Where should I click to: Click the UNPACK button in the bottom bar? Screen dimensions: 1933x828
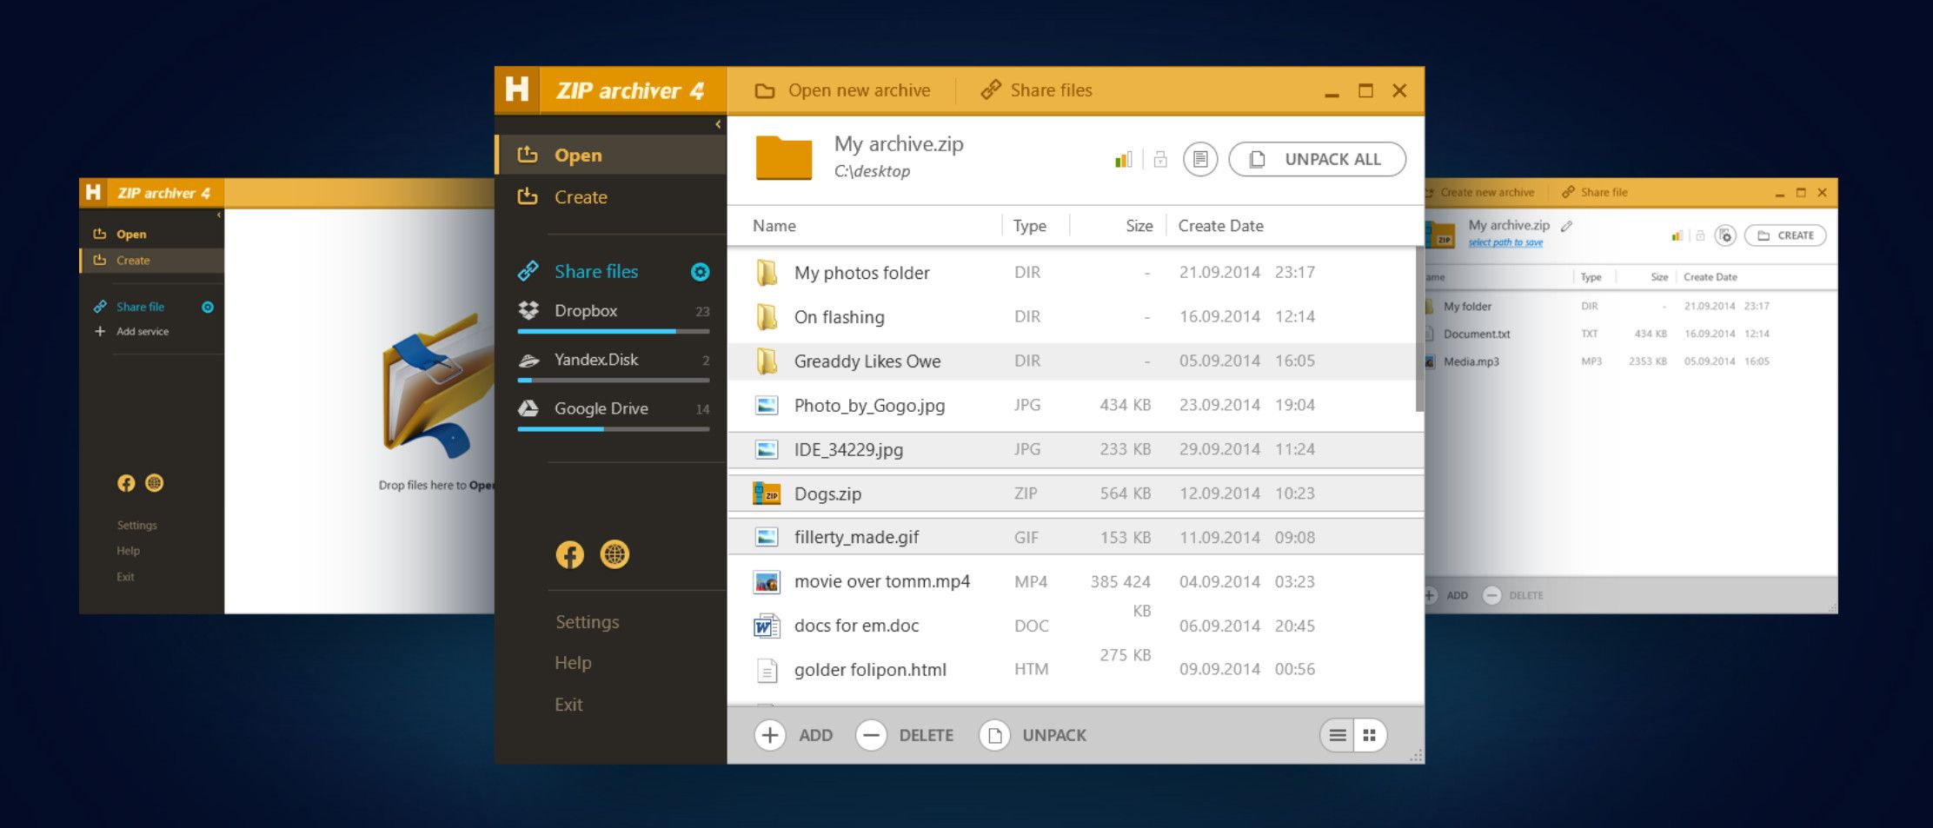tap(1033, 735)
